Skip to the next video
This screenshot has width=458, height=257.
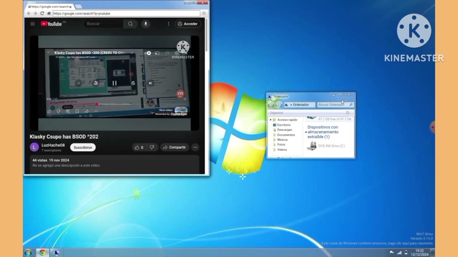tap(150, 83)
